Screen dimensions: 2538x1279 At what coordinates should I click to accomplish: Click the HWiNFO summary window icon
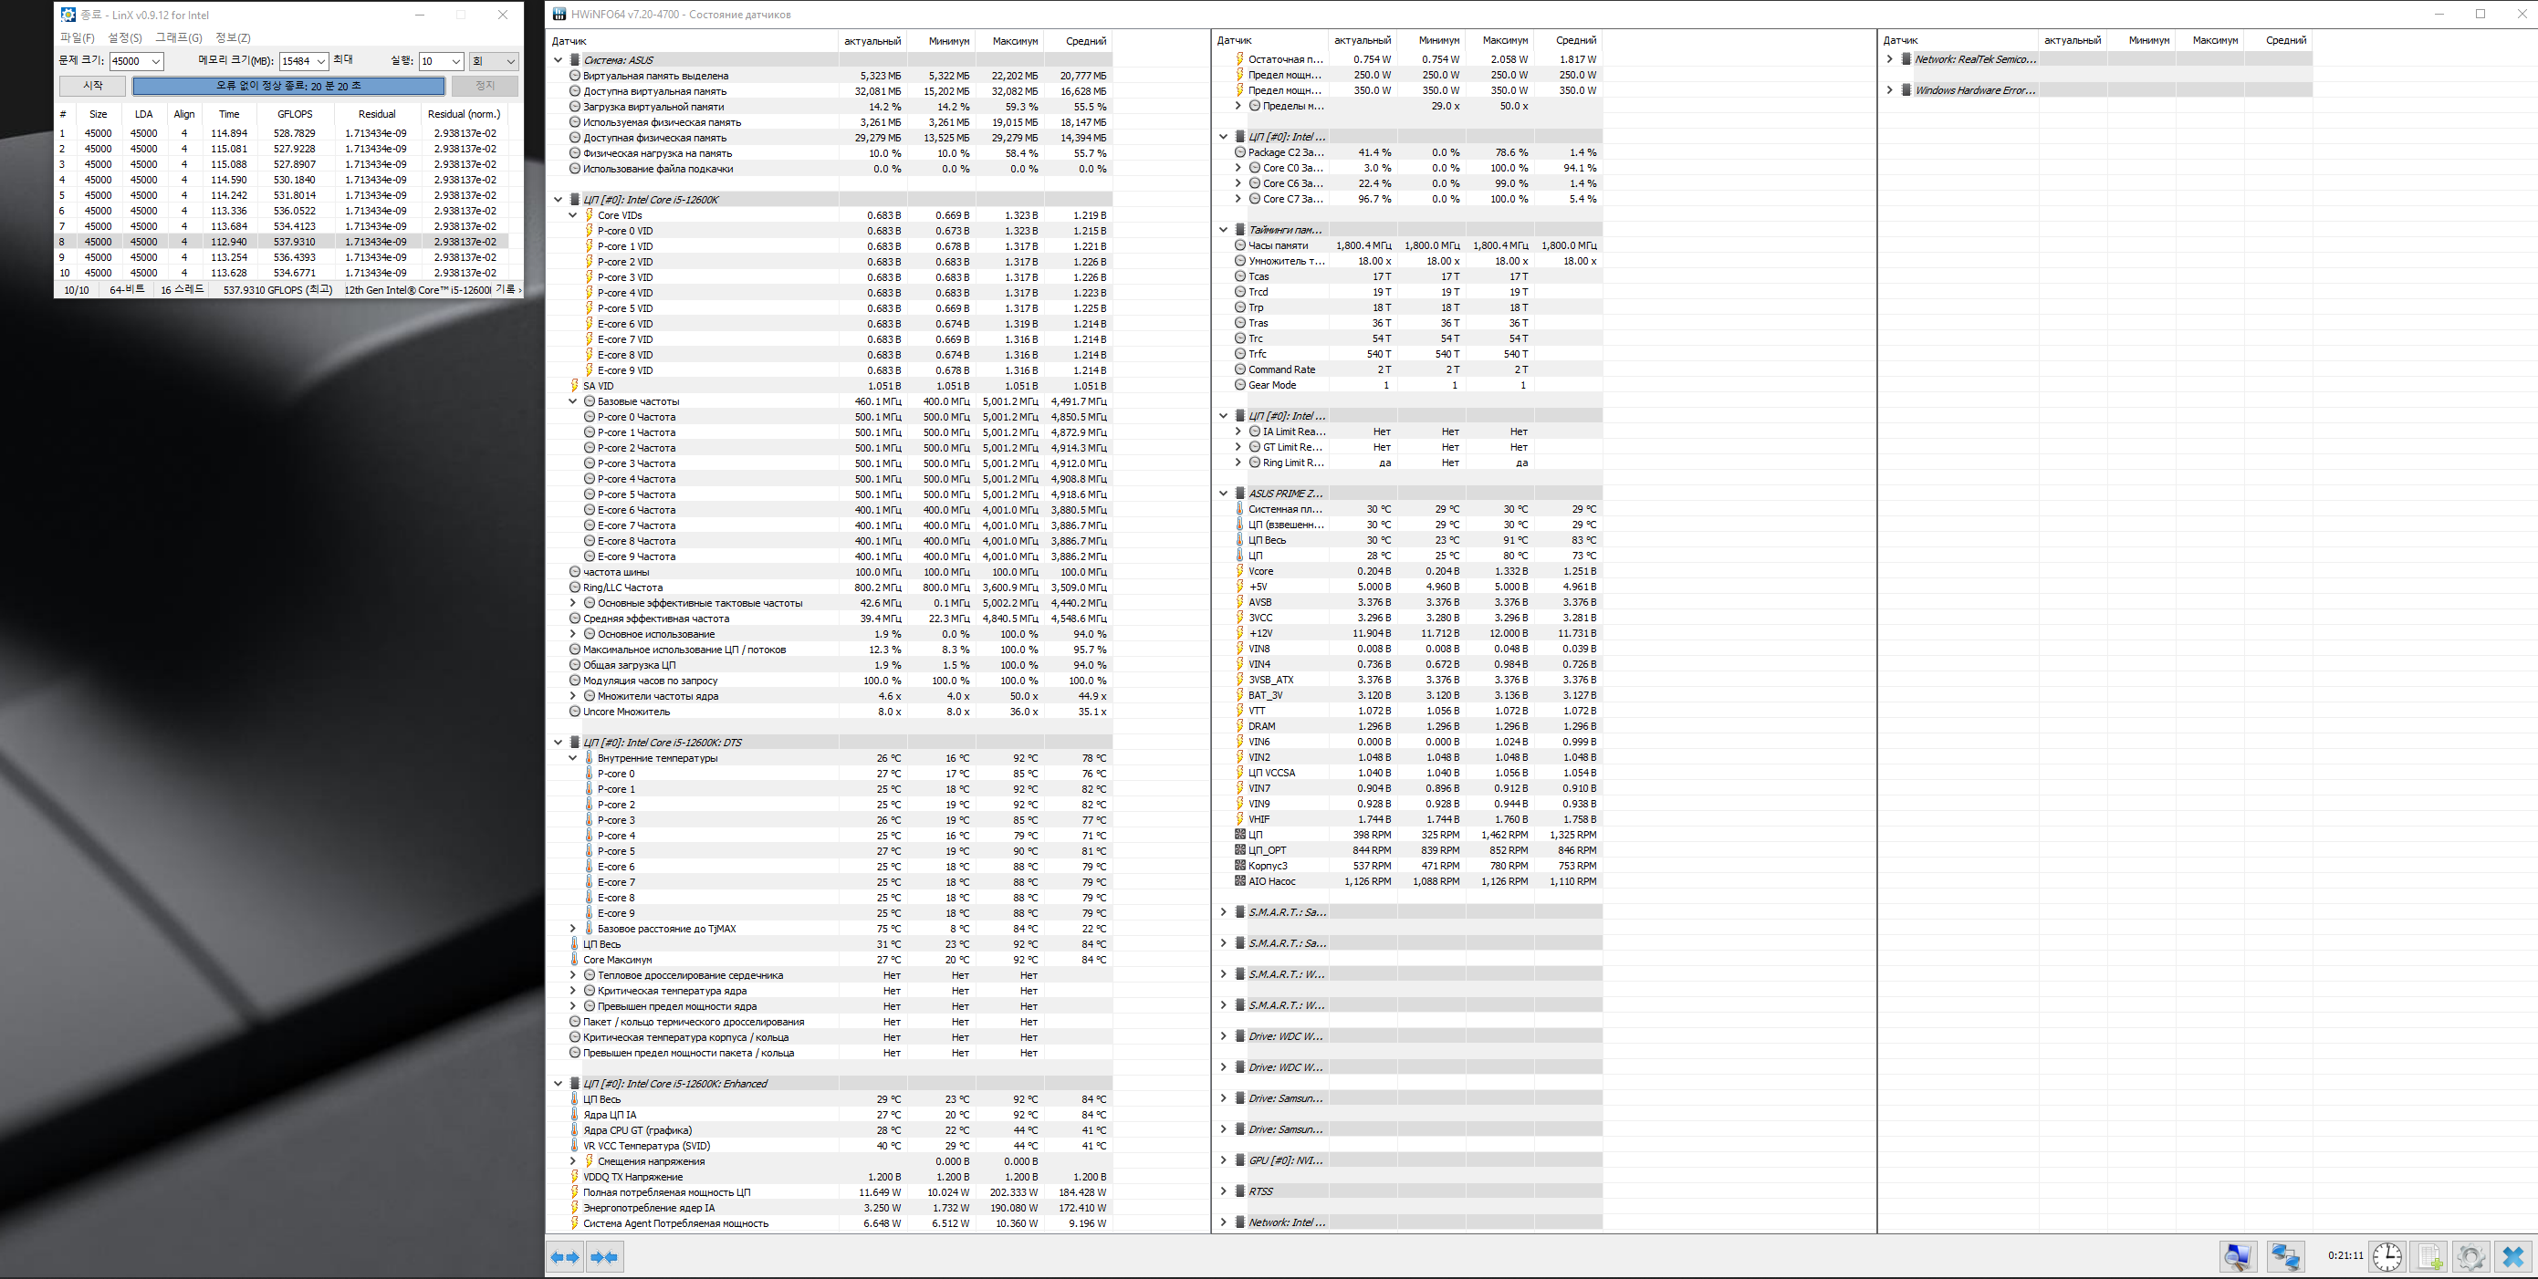click(2238, 1256)
